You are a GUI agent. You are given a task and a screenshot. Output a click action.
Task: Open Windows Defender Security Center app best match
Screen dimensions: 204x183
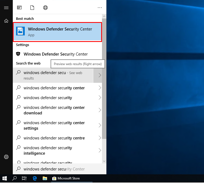pyautogui.click(x=57, y=32)
